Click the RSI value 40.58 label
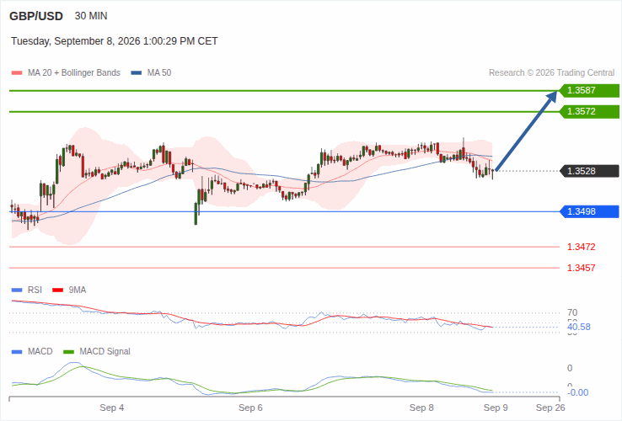622x421 pixels. point(579,327)
